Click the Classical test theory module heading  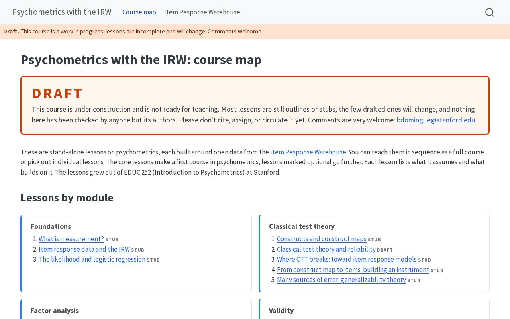click(x=302, y=226)
